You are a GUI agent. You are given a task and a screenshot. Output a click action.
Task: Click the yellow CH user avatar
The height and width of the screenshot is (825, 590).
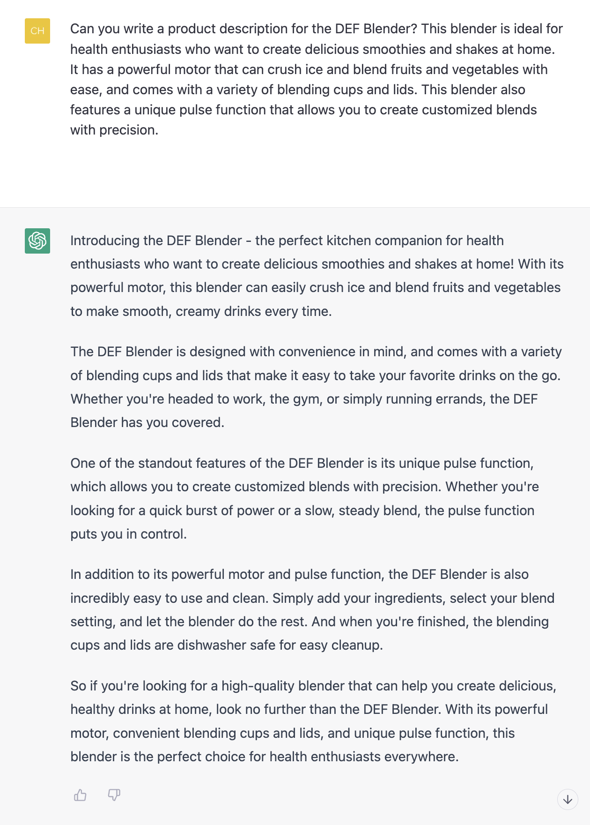(37, 31)
